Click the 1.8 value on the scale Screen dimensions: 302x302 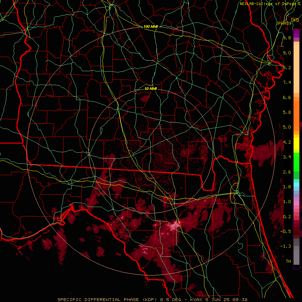coord(287,187)
